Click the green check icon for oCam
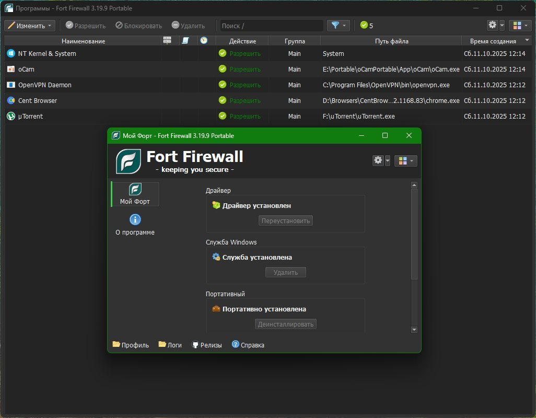536x418 pixels. pos(223,69)
